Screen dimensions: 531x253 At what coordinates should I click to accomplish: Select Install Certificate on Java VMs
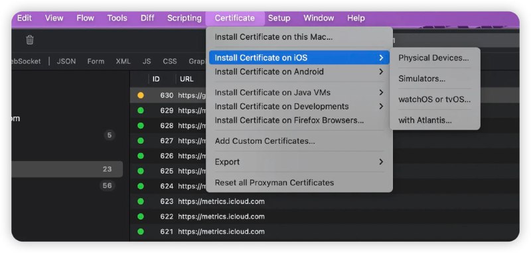[x=299, y=92]
